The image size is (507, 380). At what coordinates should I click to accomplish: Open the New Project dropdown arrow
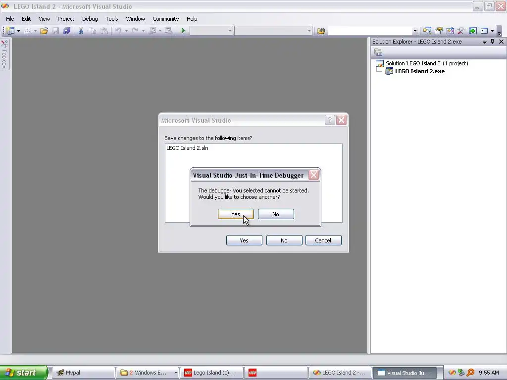point(18,31)
